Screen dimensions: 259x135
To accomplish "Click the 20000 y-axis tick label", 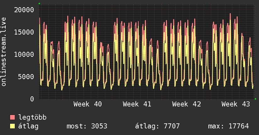I will (24, 10).
